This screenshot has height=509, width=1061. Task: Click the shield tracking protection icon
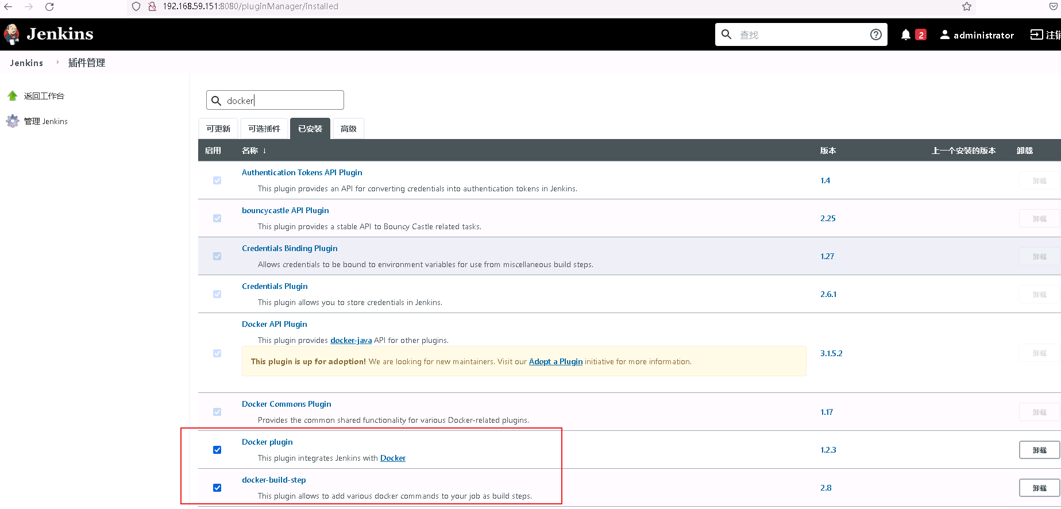coord(136,6)
